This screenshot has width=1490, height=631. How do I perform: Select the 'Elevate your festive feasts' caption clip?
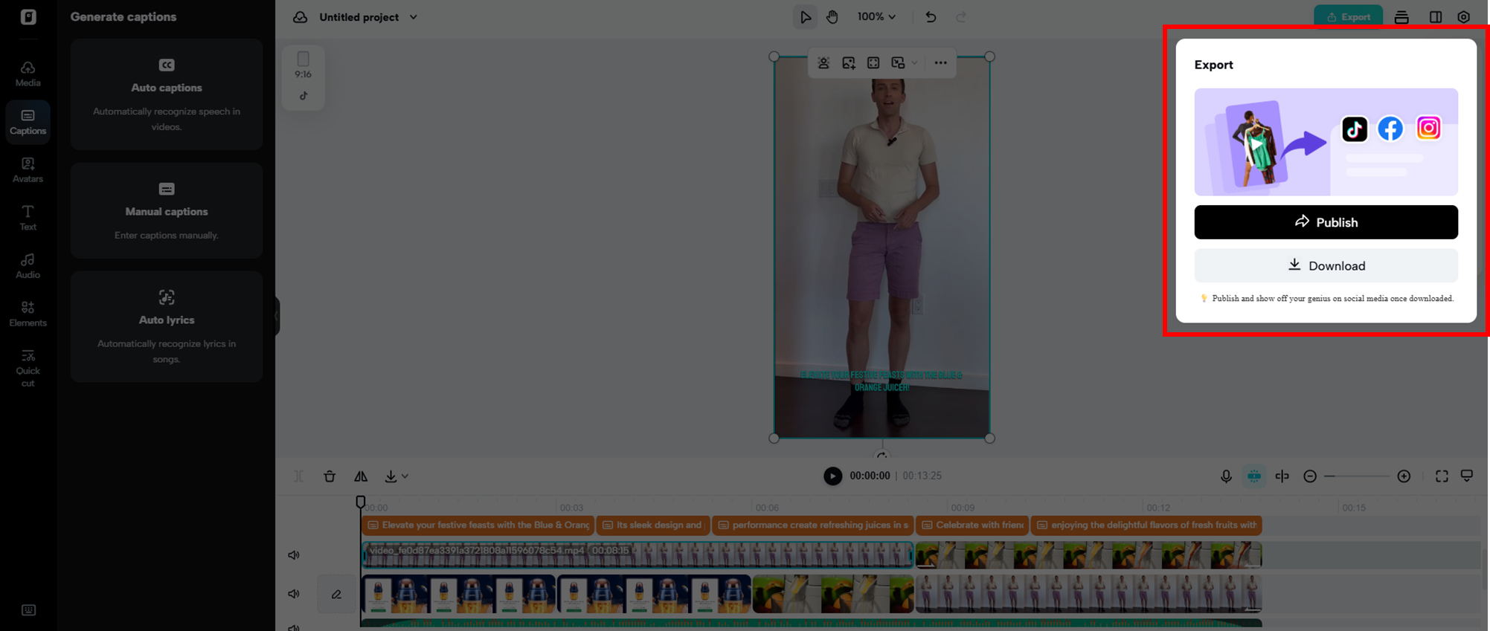478,525
